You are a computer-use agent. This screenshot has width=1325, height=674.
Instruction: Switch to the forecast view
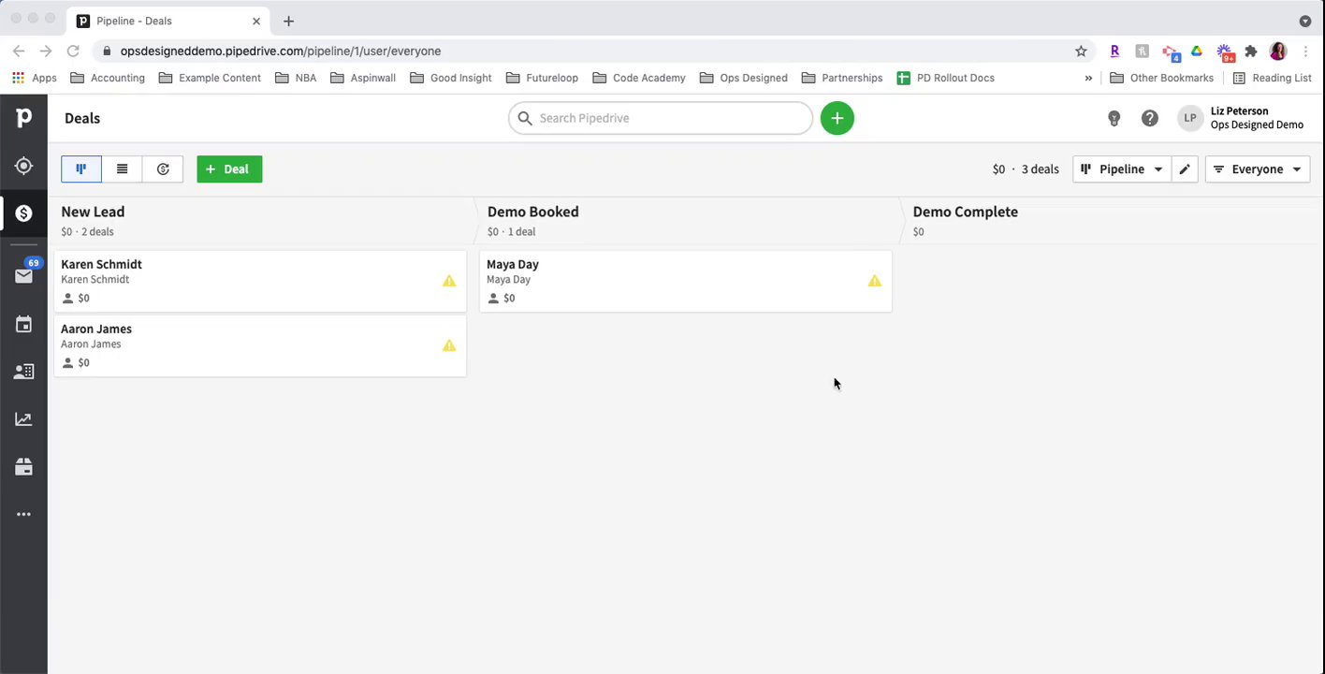click(163, 169)
